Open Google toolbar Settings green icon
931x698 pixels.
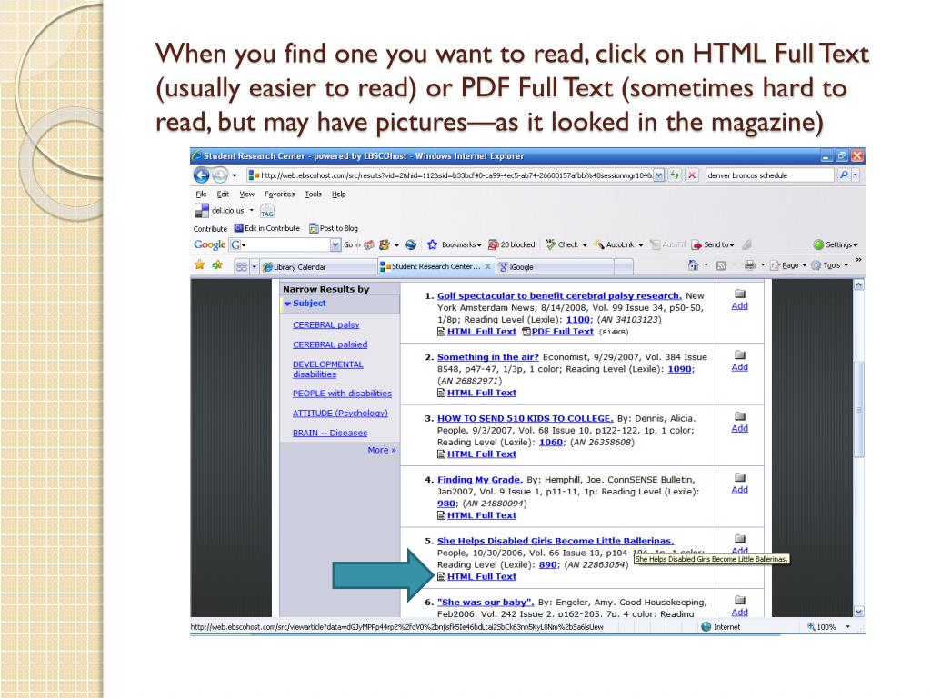[818, 244]
